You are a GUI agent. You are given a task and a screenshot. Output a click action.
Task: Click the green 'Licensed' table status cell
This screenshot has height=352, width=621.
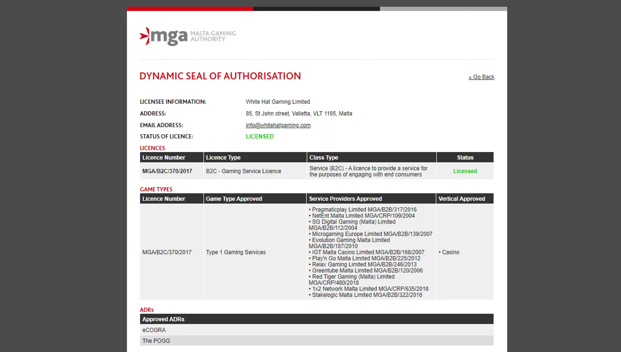465,171
